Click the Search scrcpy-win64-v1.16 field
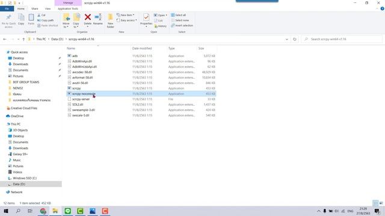The width and height of the screenshot is (385, 216). 342,39
